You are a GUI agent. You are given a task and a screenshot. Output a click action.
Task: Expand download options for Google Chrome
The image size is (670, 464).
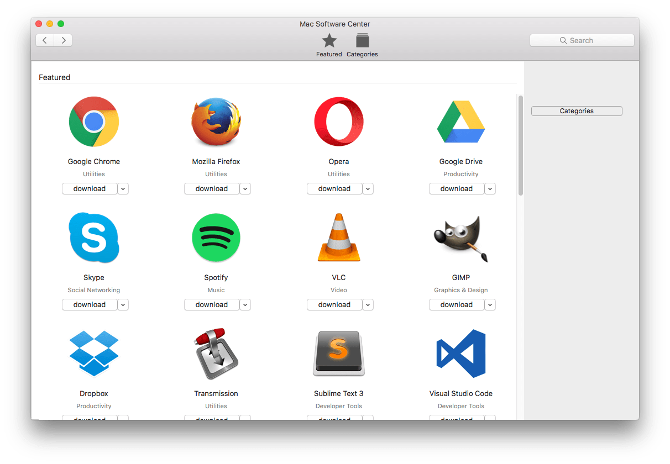coord(123,188)
